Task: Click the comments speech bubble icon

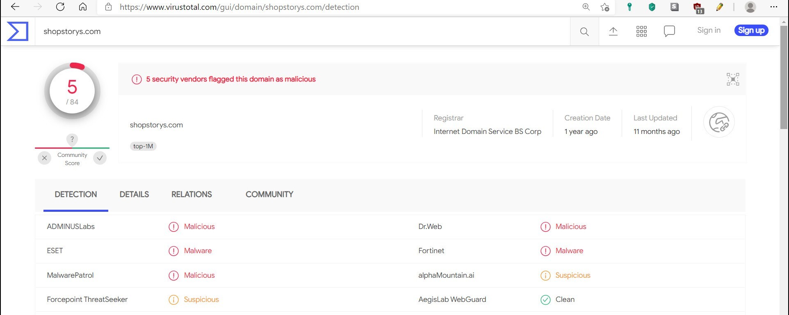Action: pos(669,31)
